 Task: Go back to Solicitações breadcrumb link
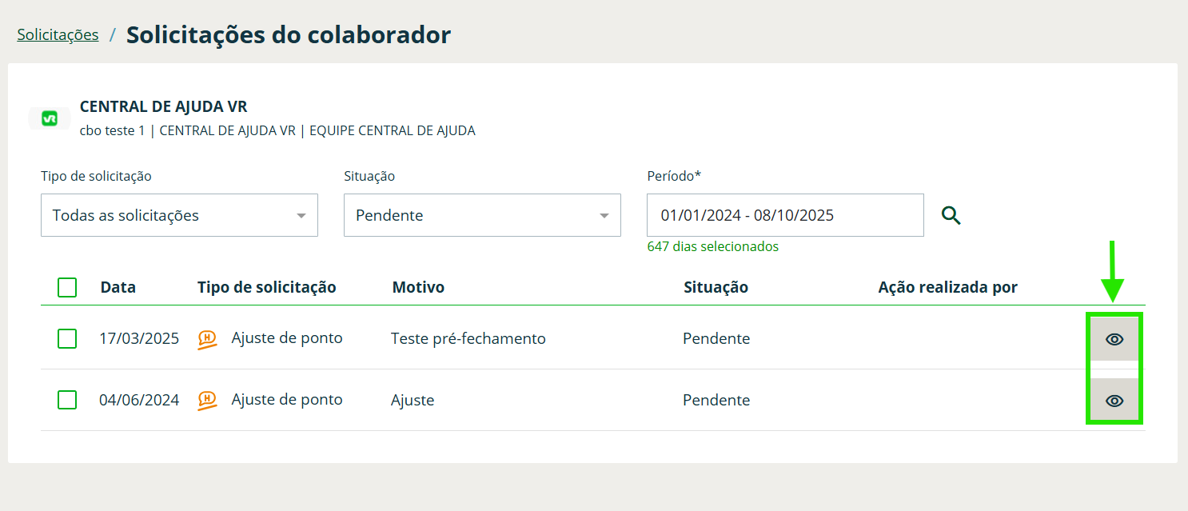(x=58, y=35)
